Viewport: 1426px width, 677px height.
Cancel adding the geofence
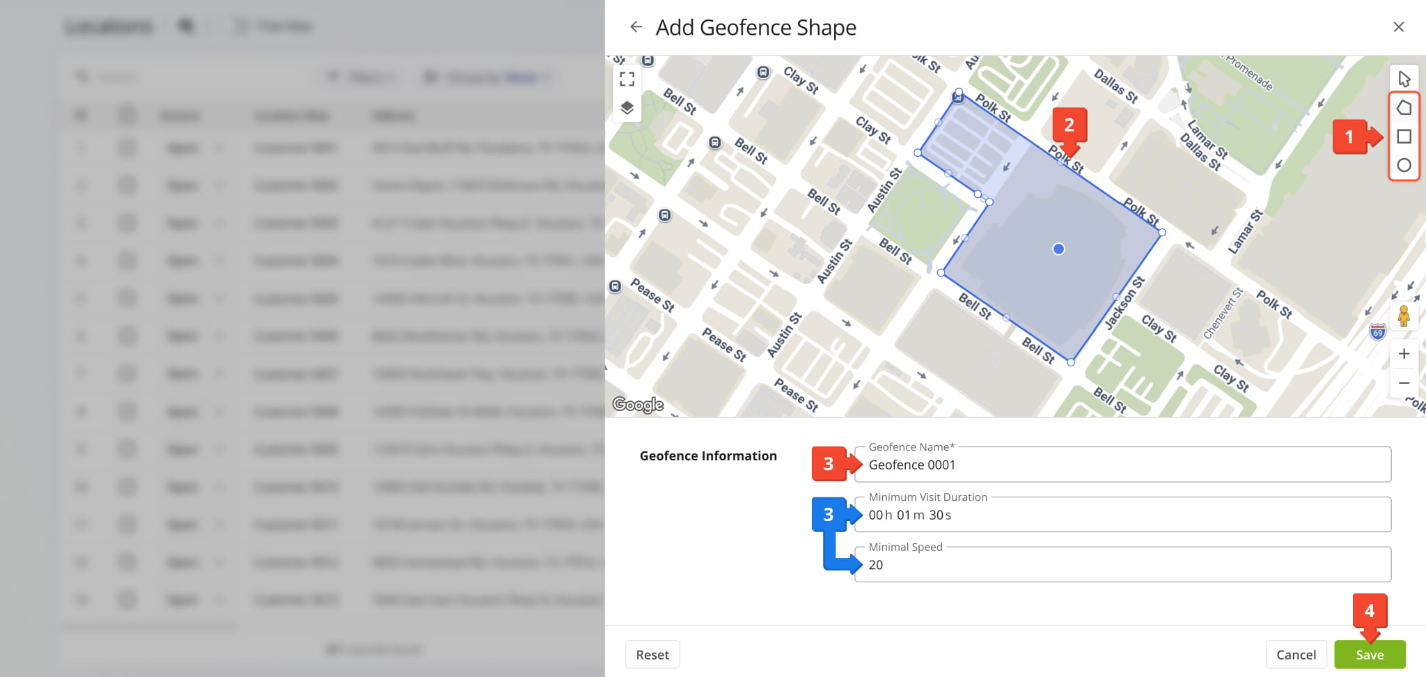point(1296,655)
